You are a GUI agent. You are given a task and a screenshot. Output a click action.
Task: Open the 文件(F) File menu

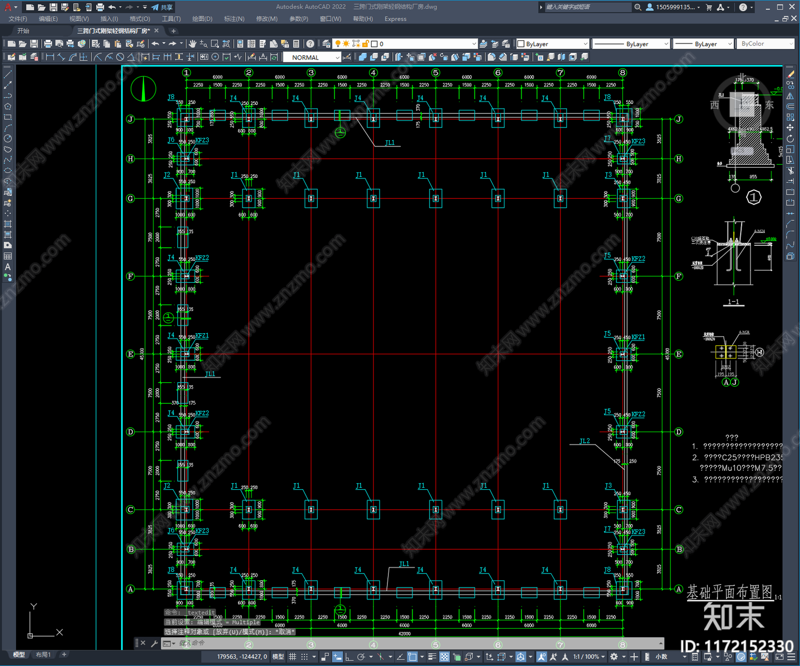tap(18, 19)
